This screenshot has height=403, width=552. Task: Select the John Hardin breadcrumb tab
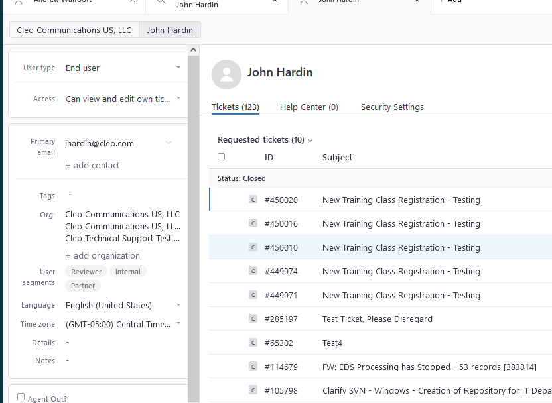click(170, 30)
